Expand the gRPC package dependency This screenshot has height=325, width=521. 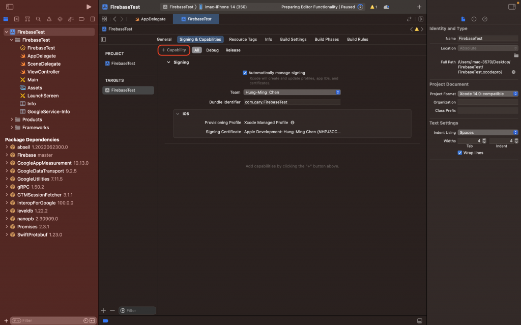coord(7,187)
